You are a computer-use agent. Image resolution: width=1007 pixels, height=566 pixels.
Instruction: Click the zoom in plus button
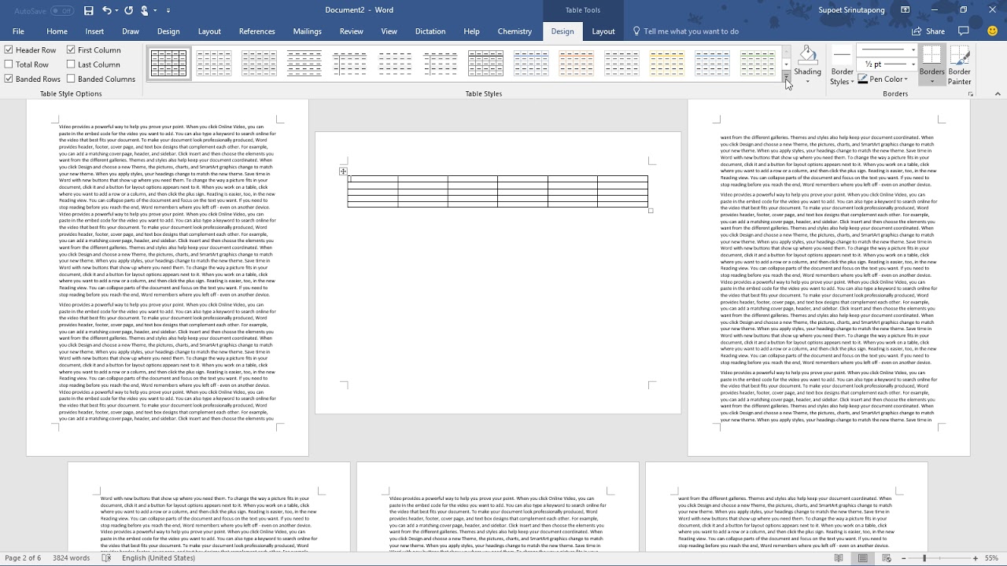pos(976,558)
